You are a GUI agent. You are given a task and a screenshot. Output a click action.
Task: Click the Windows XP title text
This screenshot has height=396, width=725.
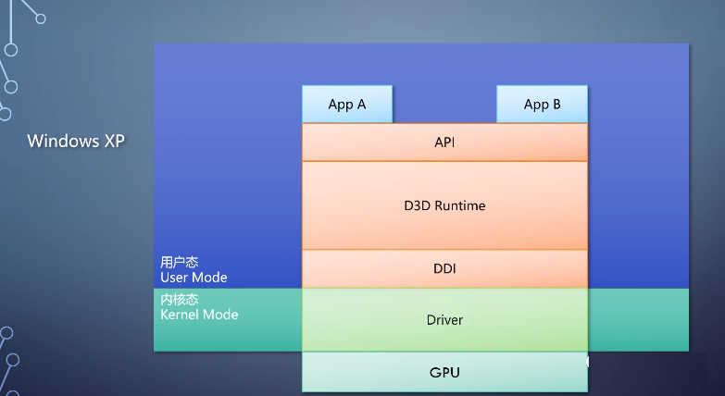tap(75, 142)
